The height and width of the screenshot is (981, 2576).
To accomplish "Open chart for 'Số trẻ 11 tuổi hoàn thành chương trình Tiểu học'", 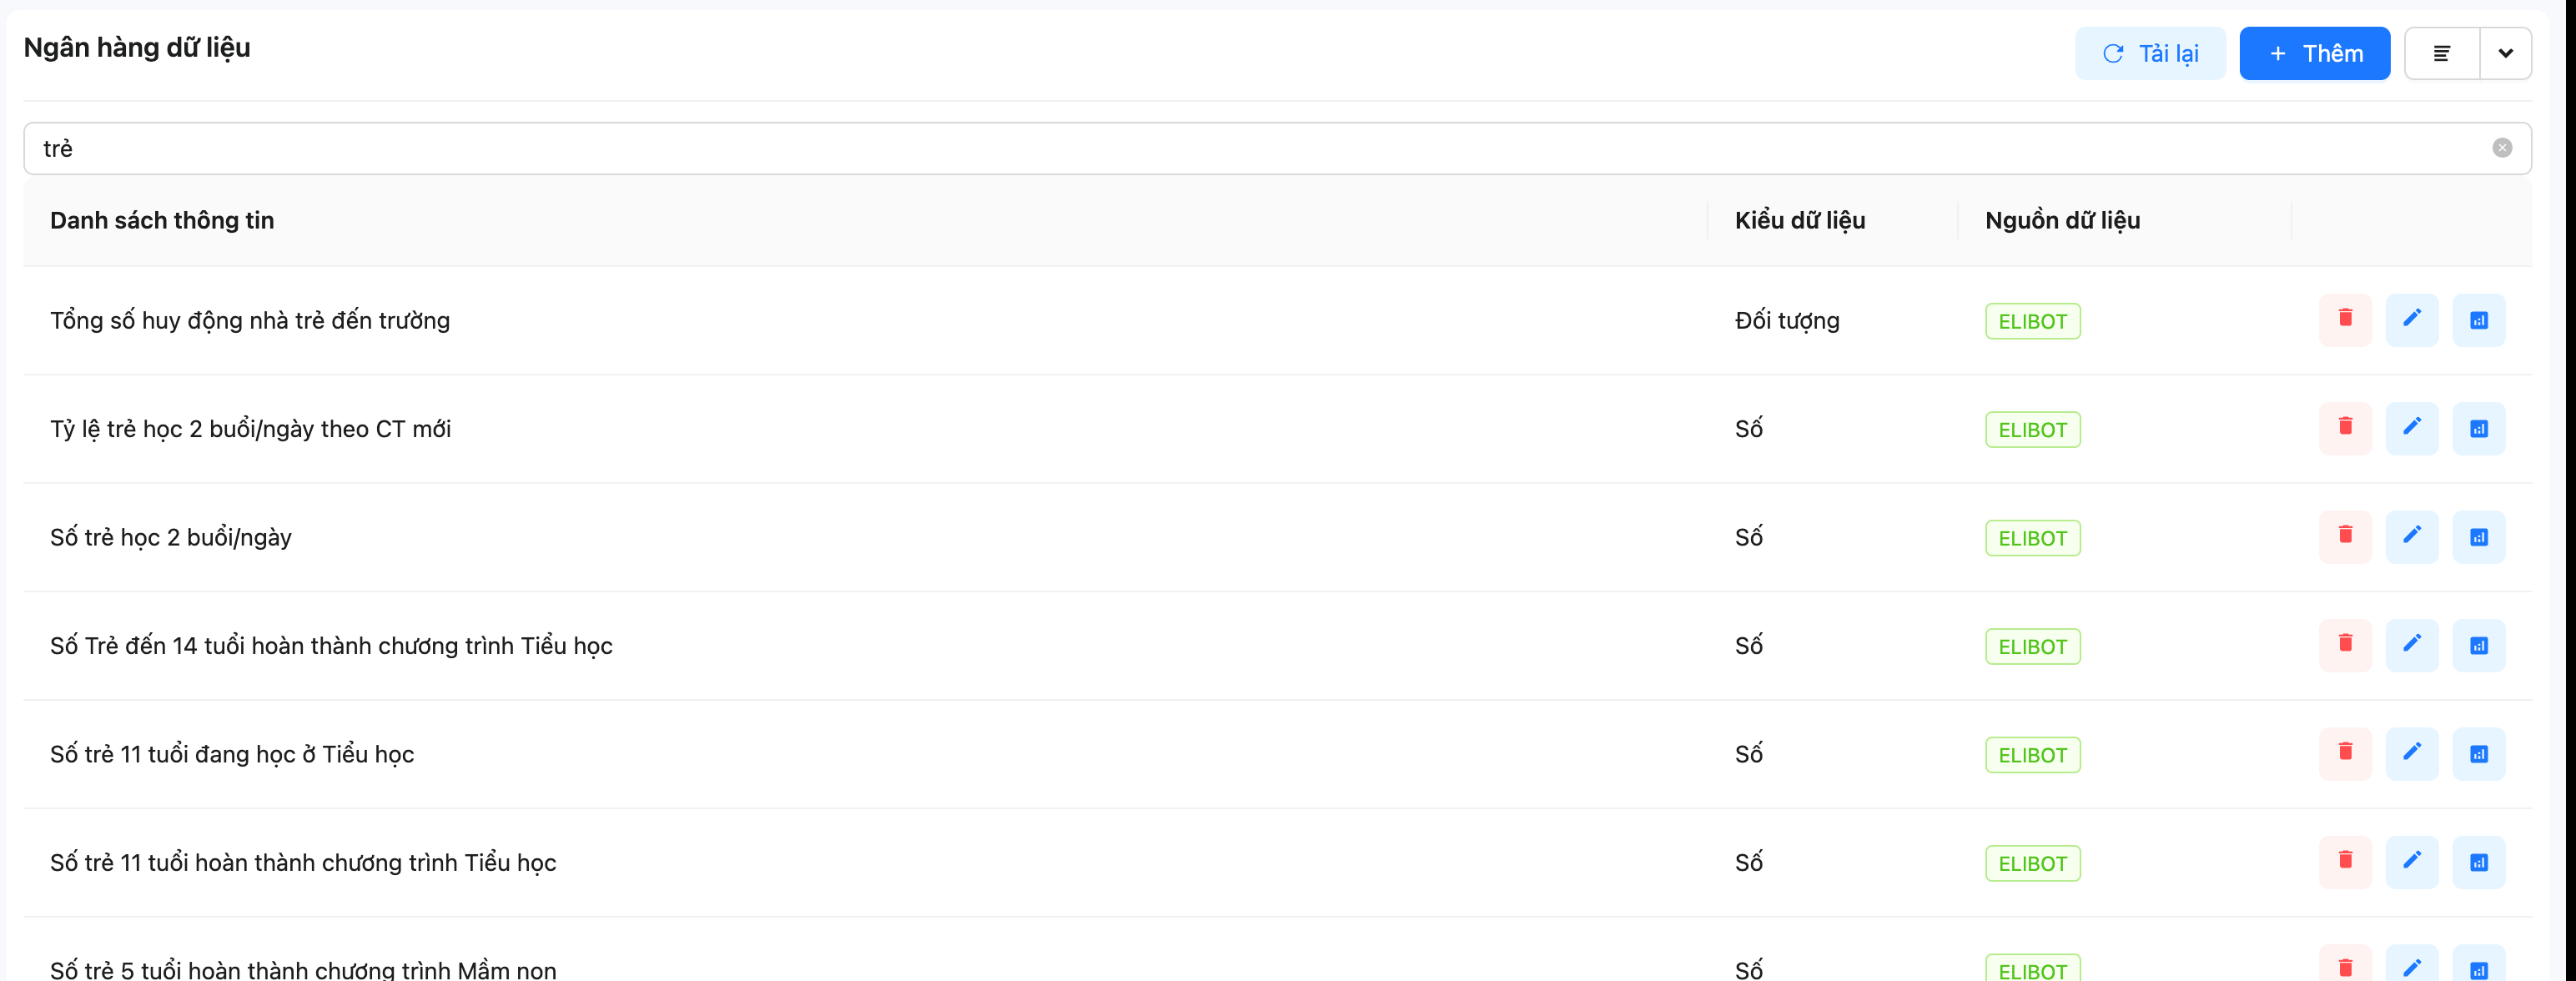I will click(x=2478, y=862).
